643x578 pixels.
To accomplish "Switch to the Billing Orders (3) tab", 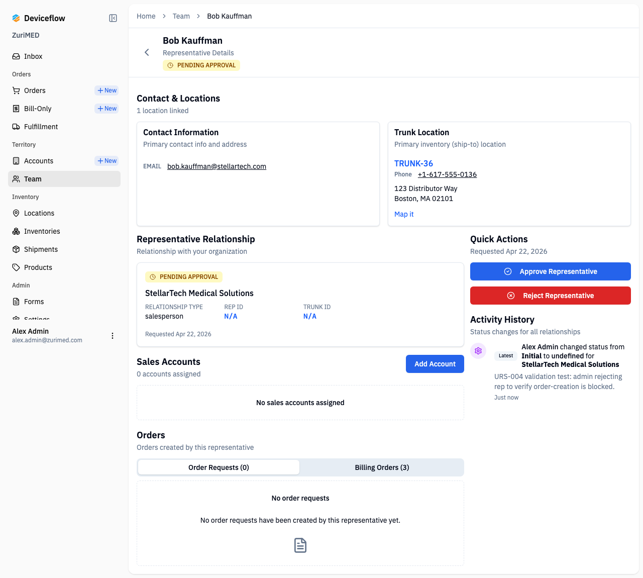I will click(382, 467).
